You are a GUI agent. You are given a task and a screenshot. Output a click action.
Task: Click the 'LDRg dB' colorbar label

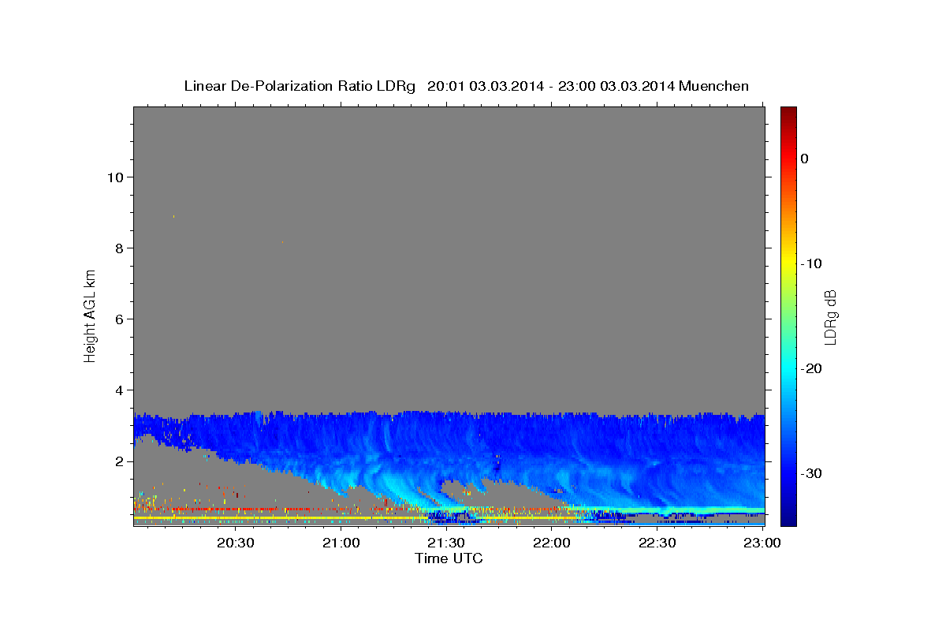coord(830,316)
